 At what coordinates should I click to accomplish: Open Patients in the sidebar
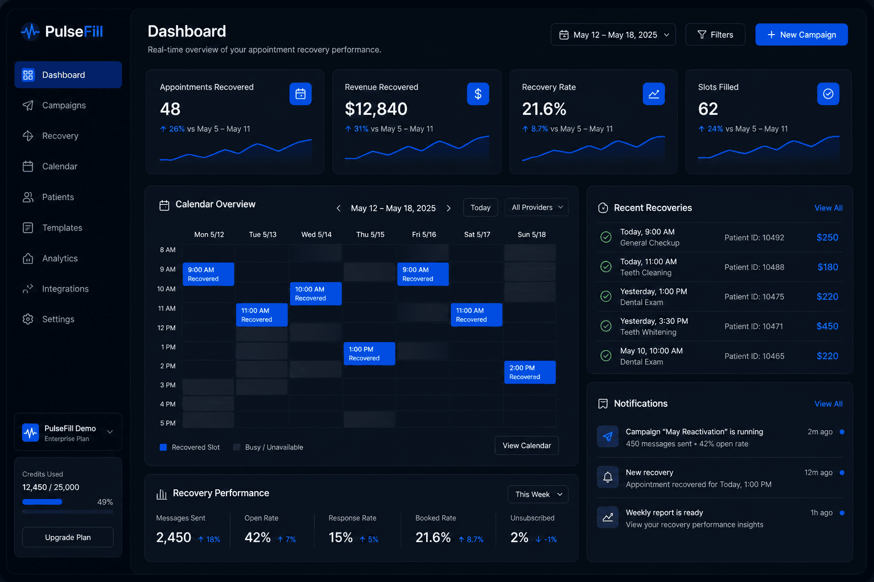tap(68, 197)
